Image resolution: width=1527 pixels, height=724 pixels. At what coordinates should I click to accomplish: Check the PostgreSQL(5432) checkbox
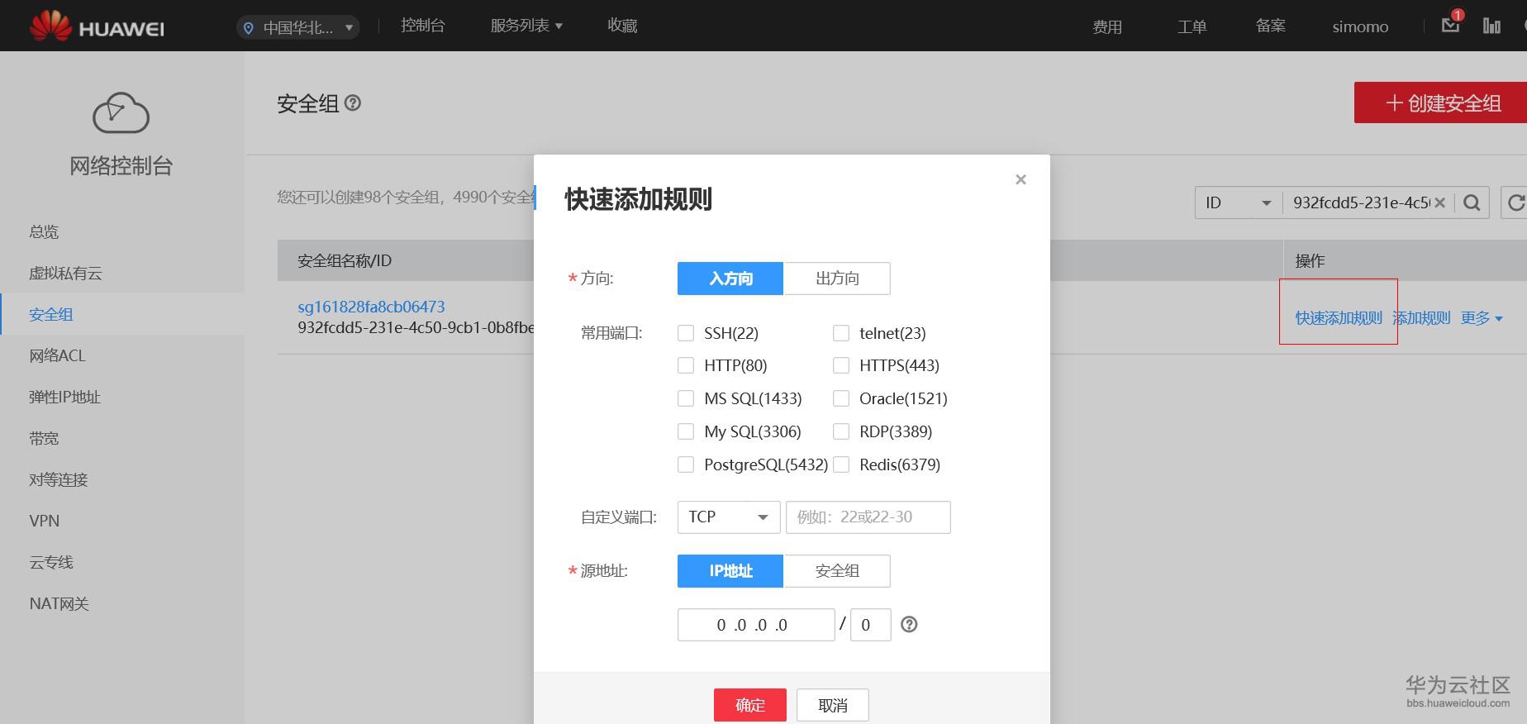[686, 464]
